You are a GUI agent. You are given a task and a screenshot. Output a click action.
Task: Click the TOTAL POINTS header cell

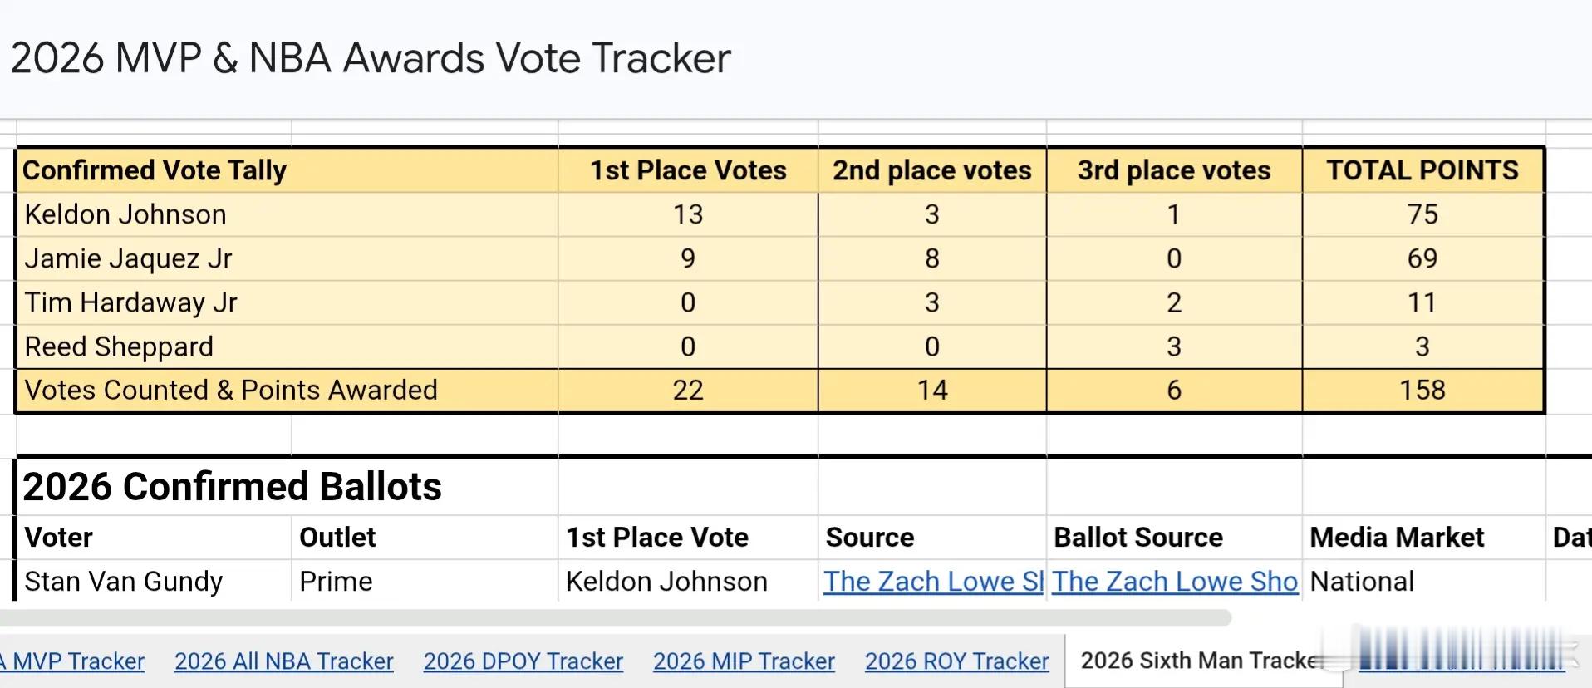pyautogui.click(x=1422, y=170)
